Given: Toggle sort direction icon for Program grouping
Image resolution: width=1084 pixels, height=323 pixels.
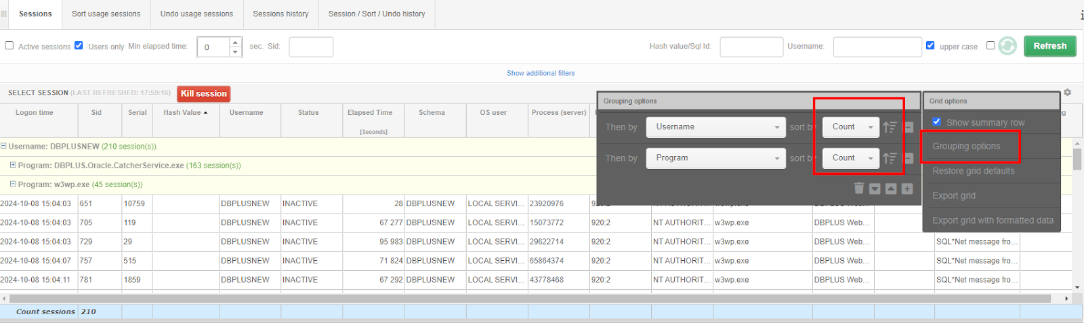Looking at the screenshot, I should click(x=890, y=158).
